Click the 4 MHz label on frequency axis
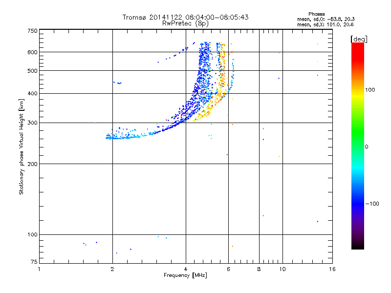391x293 pixels. (186, 269)
